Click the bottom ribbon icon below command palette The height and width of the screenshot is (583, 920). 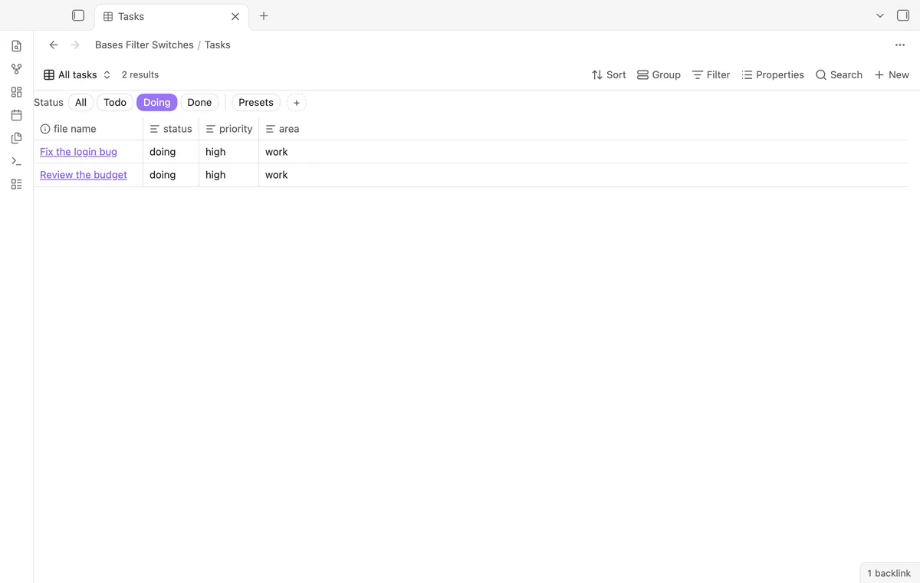16,184
